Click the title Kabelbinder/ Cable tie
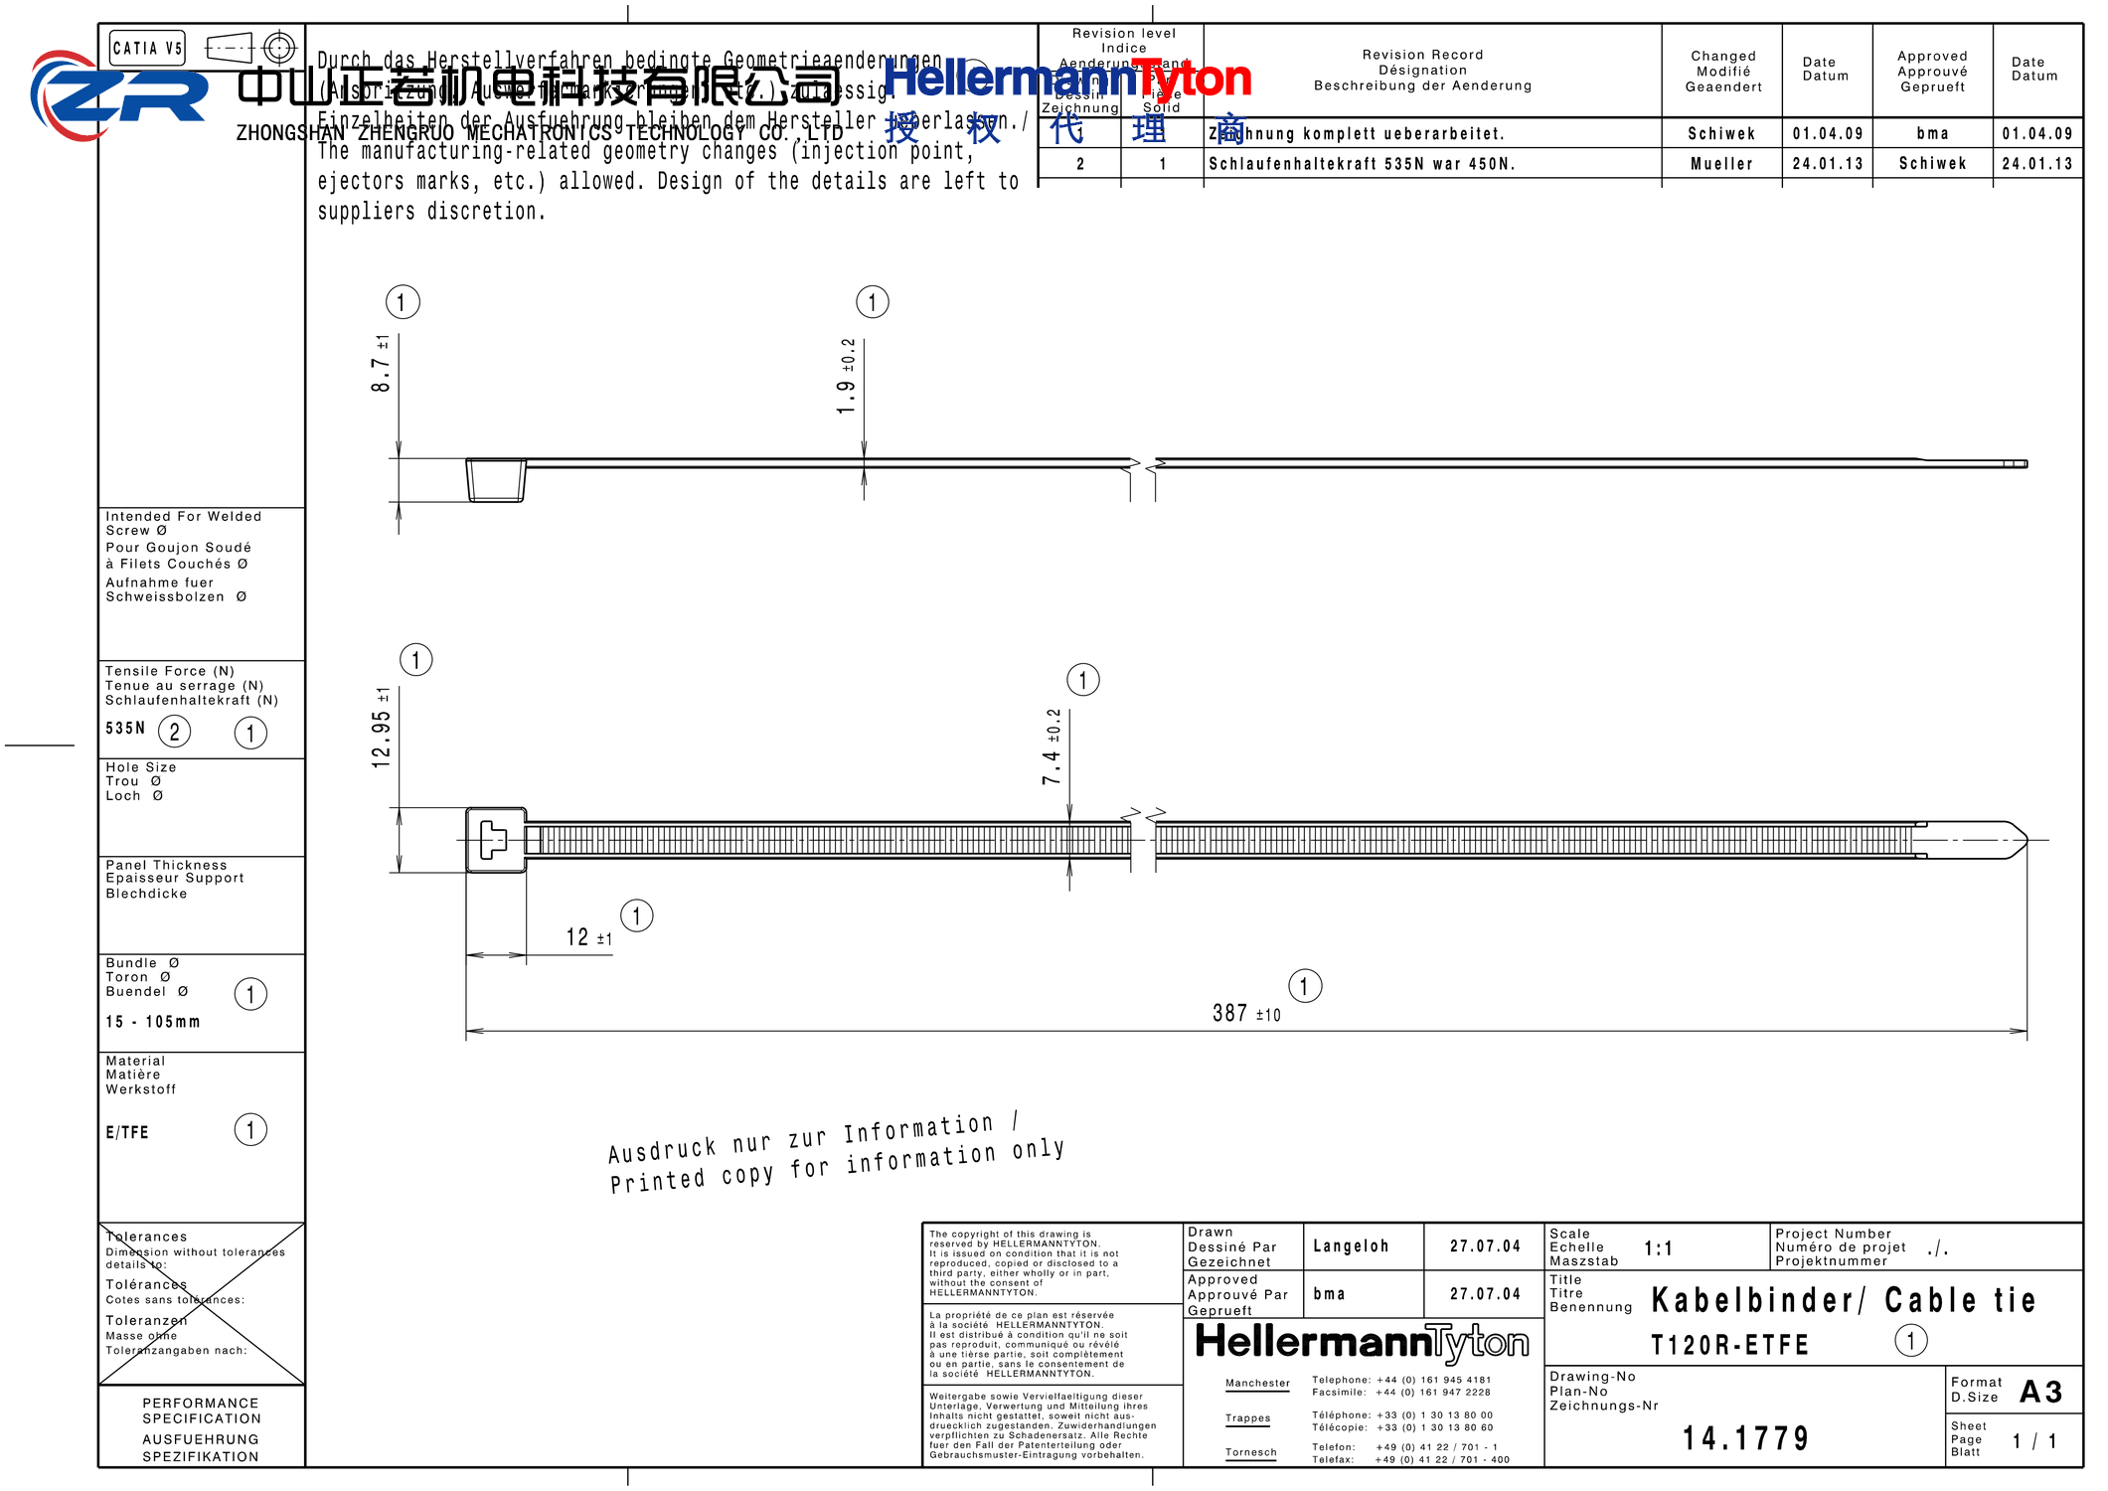 point(1844,1299)
